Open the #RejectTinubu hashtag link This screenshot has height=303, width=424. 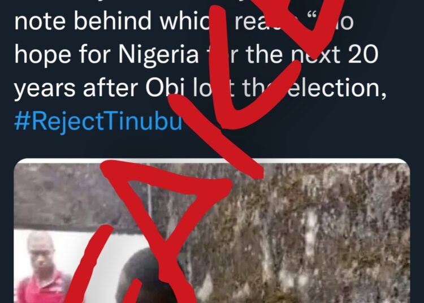pos(98,121)
